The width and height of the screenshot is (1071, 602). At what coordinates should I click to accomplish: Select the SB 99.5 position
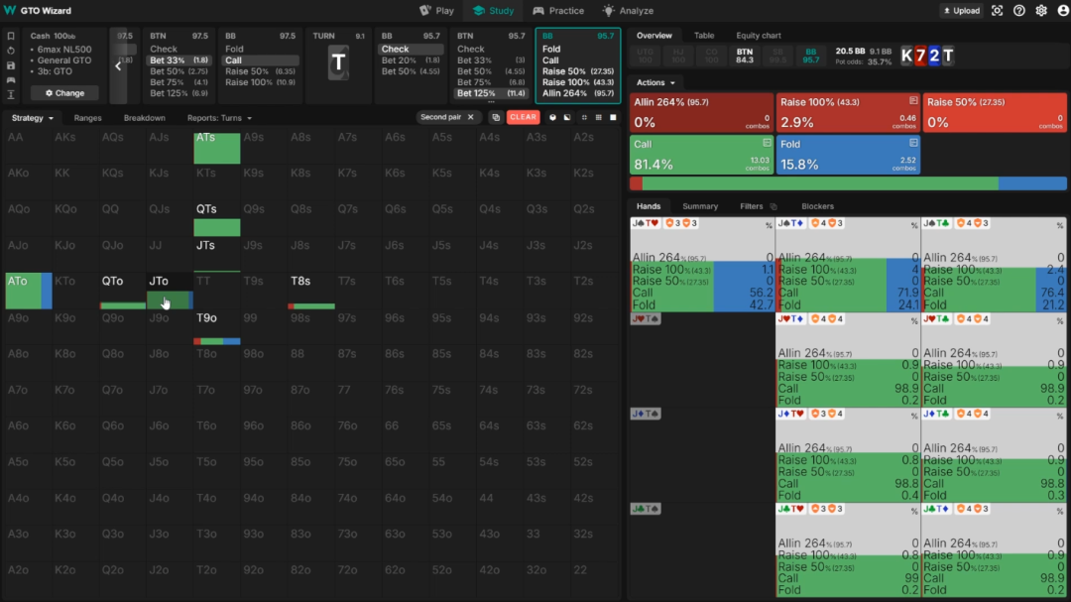tap(777, 56)
